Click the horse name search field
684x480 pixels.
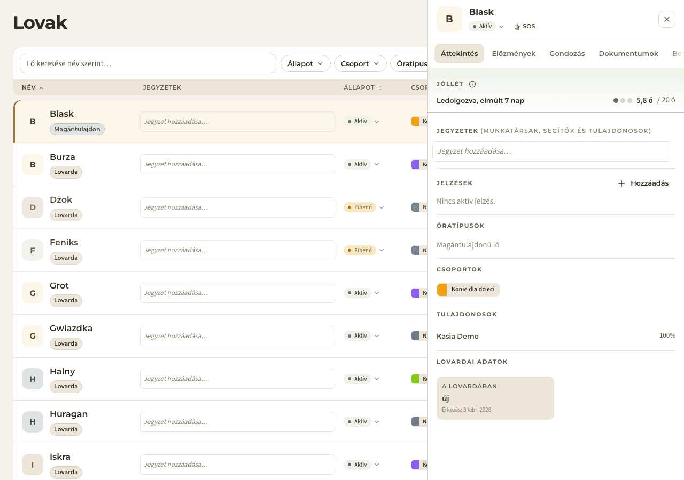click(x=148, y=63)
